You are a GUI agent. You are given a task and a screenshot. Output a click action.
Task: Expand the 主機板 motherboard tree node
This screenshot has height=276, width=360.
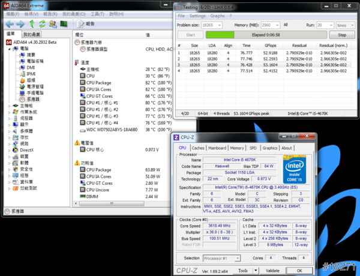tap(8, 105)
